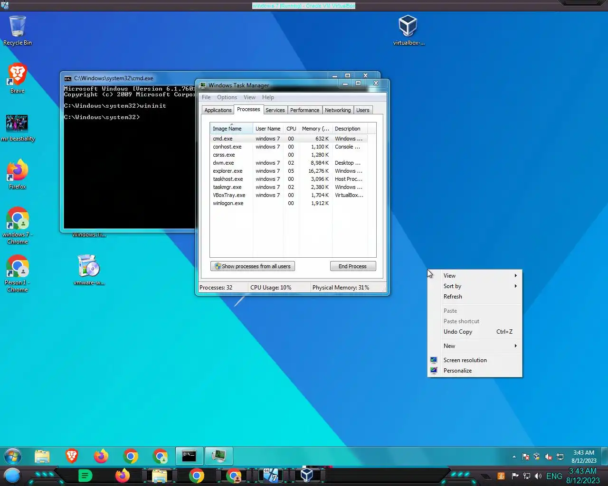Screen dimensions: 608x486
Task: Select the dwm.exe process row
Action: [x=289, y=163]
